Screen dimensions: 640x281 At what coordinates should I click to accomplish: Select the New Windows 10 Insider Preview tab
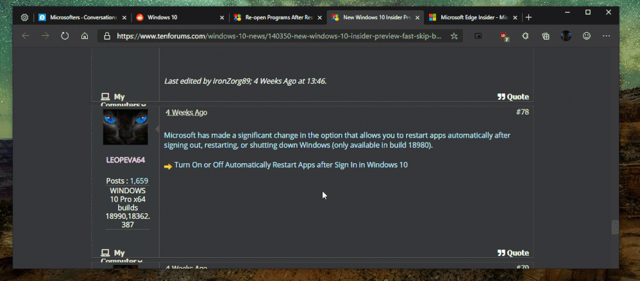pyautogui.click(x=376, y=17)
